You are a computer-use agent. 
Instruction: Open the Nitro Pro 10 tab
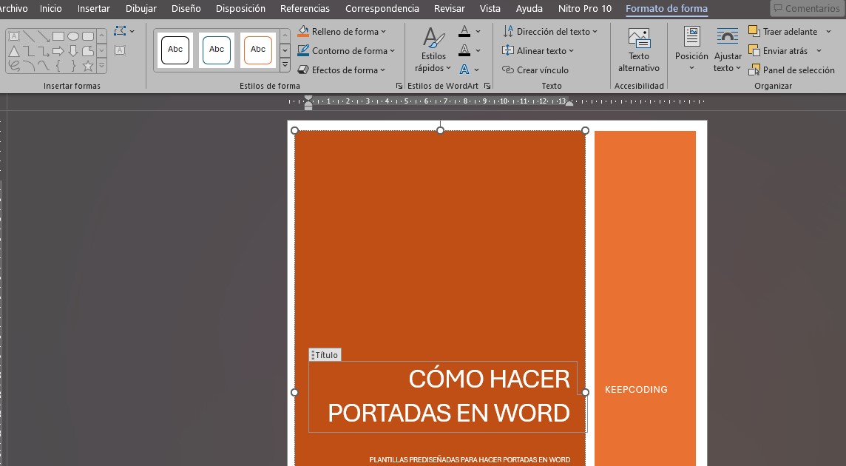[x=585, y=9]
